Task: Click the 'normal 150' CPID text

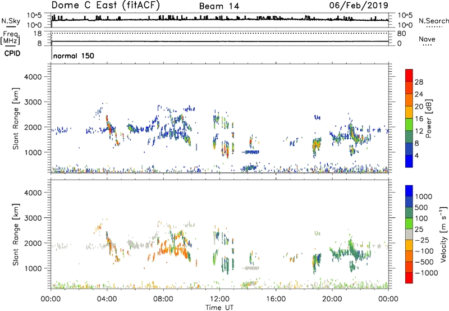Action: [x=74, y=56]
